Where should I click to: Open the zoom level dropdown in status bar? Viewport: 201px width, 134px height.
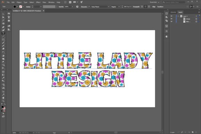click(20, 133)
